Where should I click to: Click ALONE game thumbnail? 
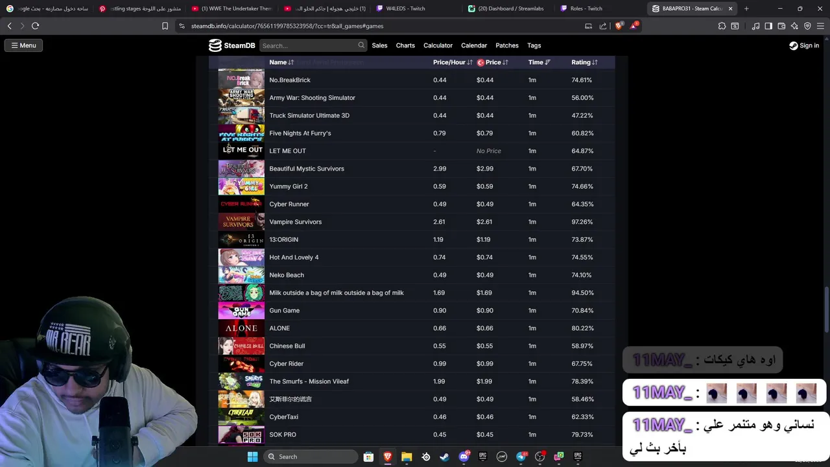click(x=241, y=328)
